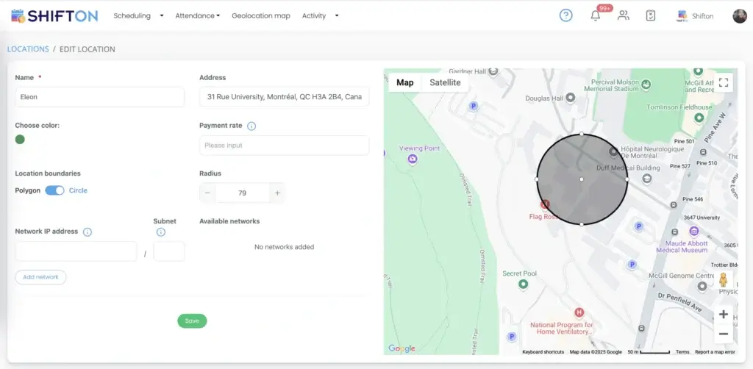Open the Attendance dropdown menu
The width and height of the screenshot is (753, 369).
tap(197, 15)
